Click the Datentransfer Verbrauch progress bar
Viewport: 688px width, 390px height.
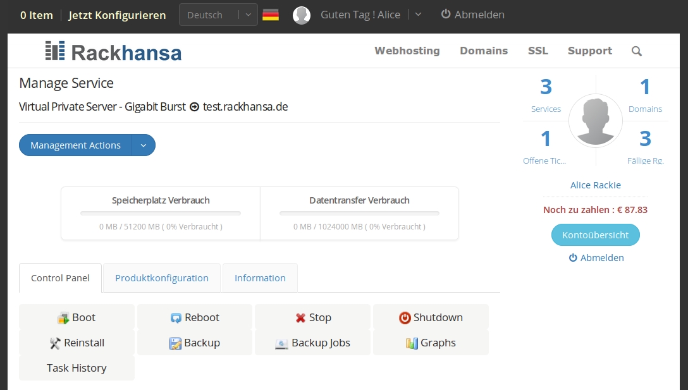click(x=359, y=214)
